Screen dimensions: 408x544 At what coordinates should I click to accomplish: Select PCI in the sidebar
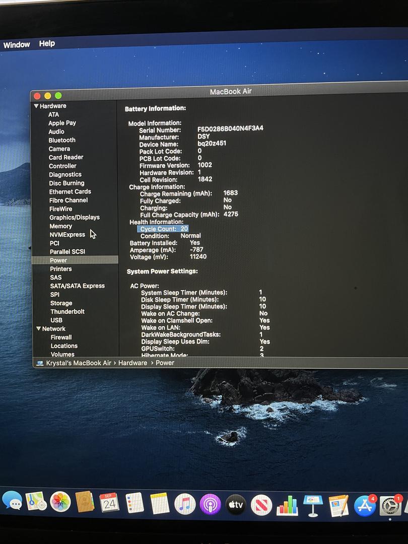54,243
